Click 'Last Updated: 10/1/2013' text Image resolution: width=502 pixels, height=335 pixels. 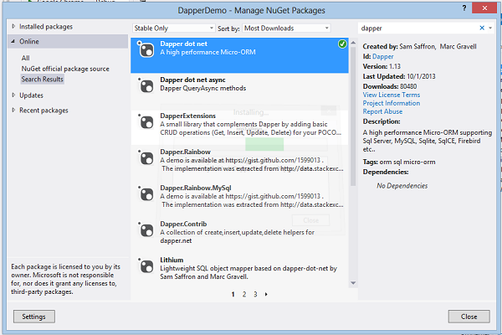click(399, 76)
